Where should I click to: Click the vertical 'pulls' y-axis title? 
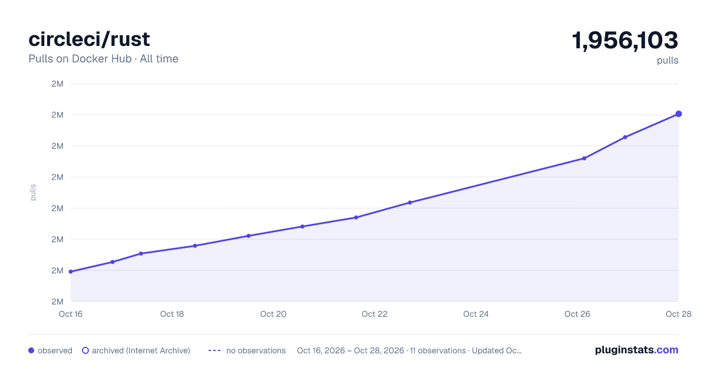point(33,192)
